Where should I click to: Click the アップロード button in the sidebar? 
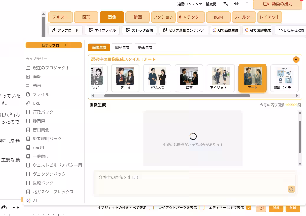[54, 45]
